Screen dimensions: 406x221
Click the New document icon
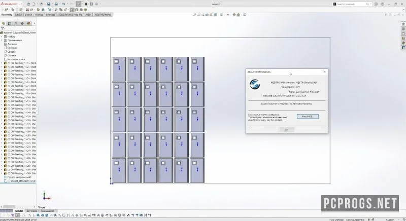(33, 4)
